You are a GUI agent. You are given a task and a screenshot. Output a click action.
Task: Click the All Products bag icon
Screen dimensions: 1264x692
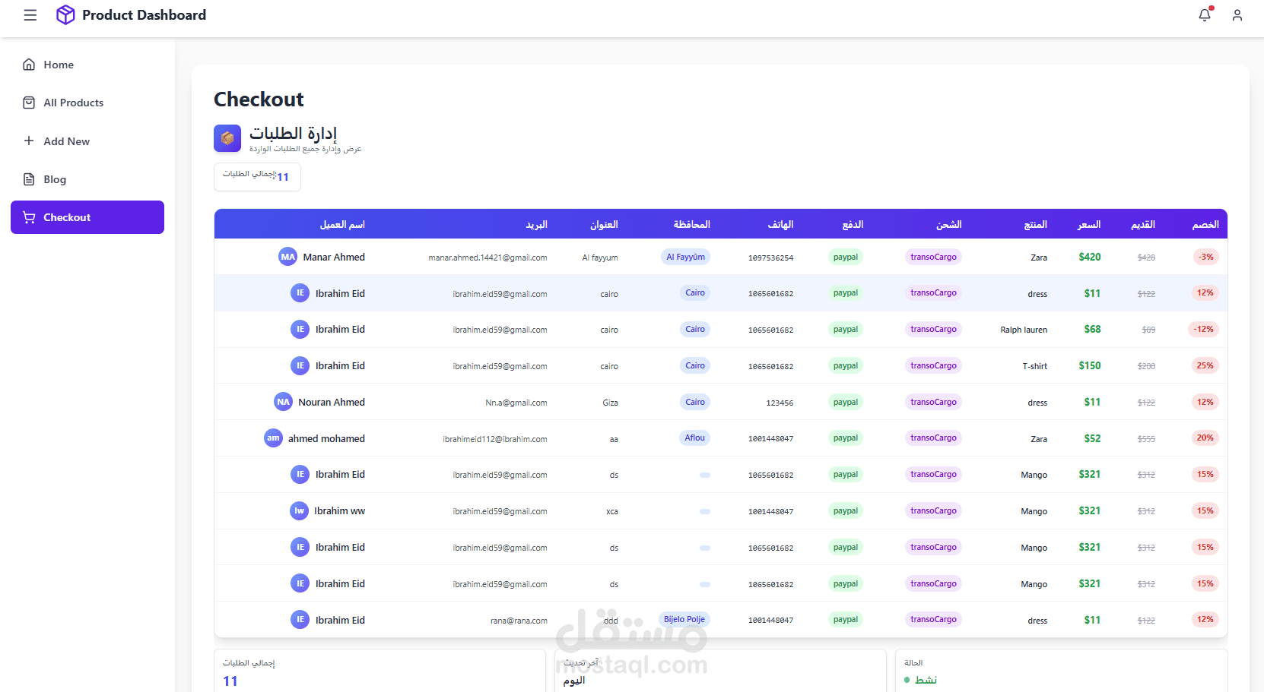coord(28,102)
